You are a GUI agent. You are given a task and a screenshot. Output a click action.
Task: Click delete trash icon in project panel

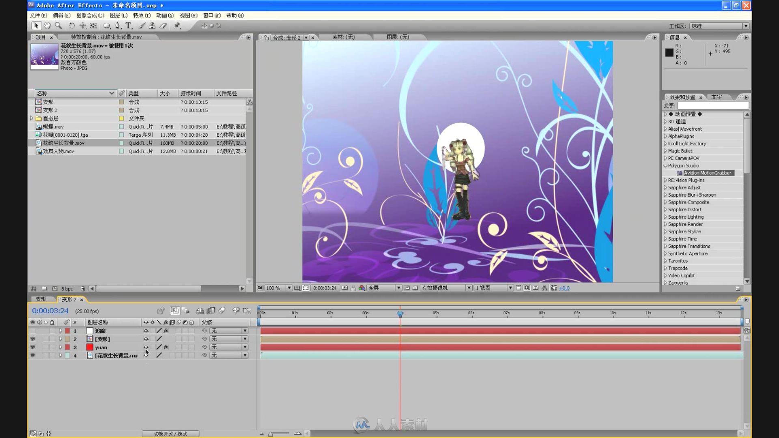click(83, 289)
